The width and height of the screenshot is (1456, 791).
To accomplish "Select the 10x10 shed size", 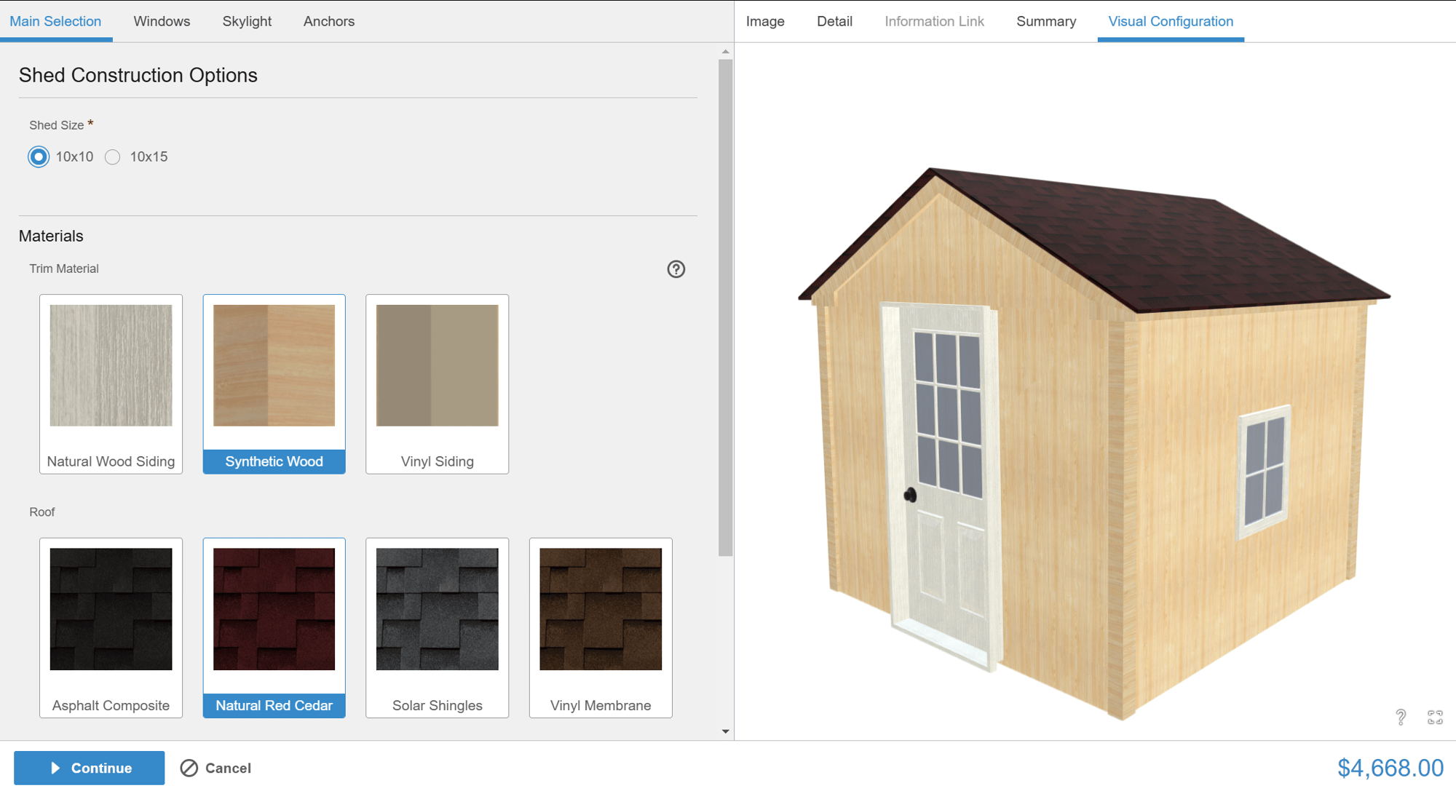I will [38, 156].
